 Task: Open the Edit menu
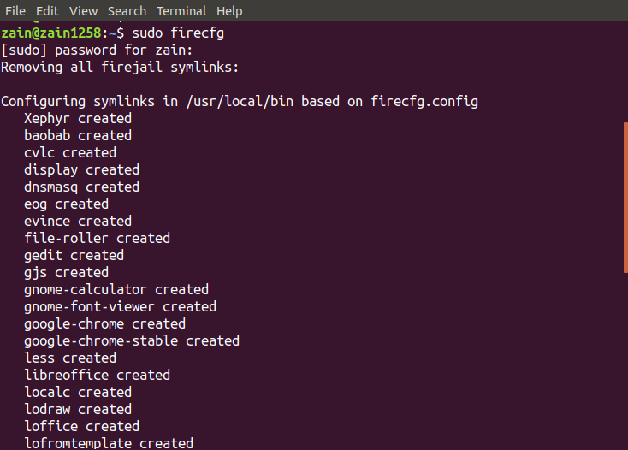coord(48,11)
